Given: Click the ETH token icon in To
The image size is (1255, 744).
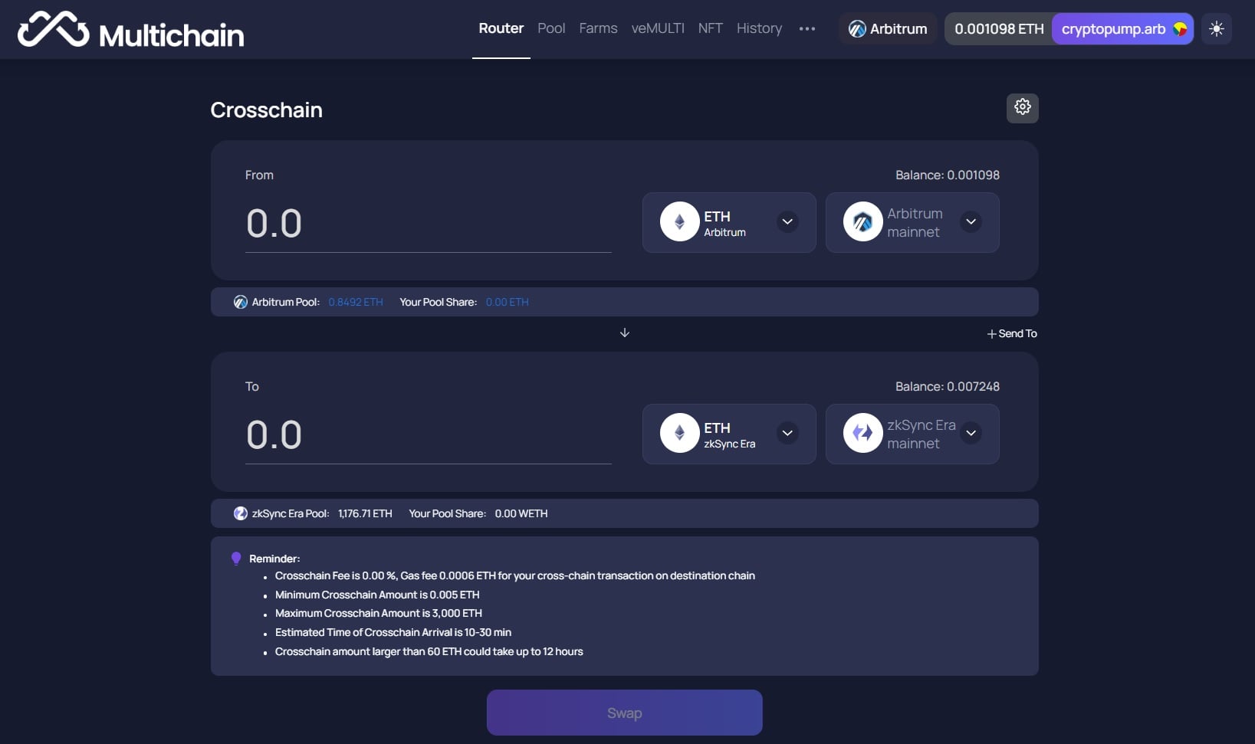Looking at the screenshot, I should [679, 433].
